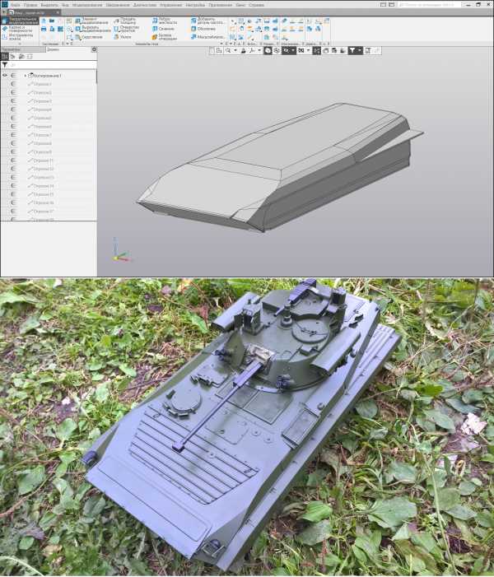
Task: Select Отрезок:1 in the model tree
Action: (42, 84)
